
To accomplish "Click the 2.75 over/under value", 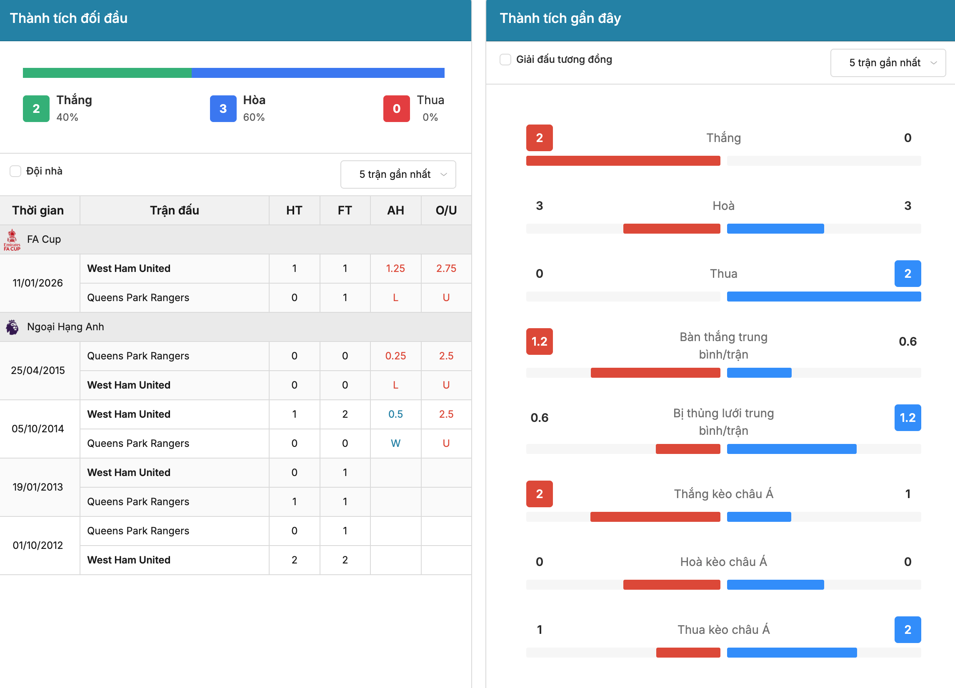I will 446,269.
